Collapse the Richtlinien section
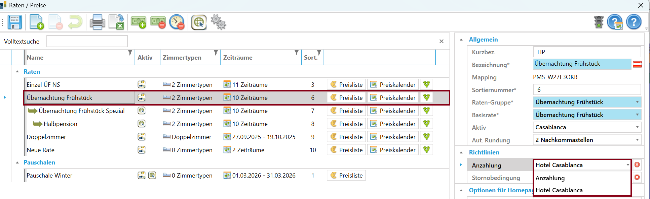This screenshot has height=199, width=650. (461, 152)
